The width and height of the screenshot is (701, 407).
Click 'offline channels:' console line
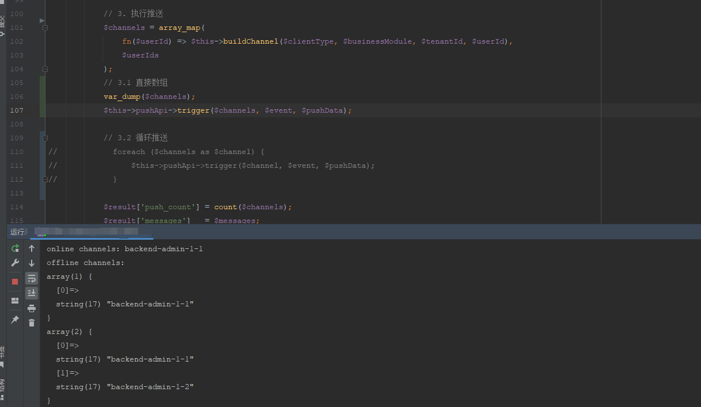(86, 263)
